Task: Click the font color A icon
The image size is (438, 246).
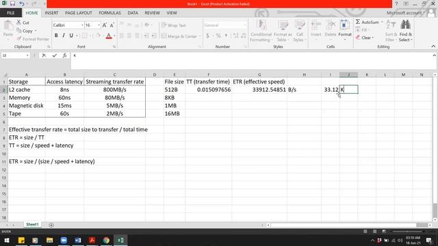Action: 109,36
